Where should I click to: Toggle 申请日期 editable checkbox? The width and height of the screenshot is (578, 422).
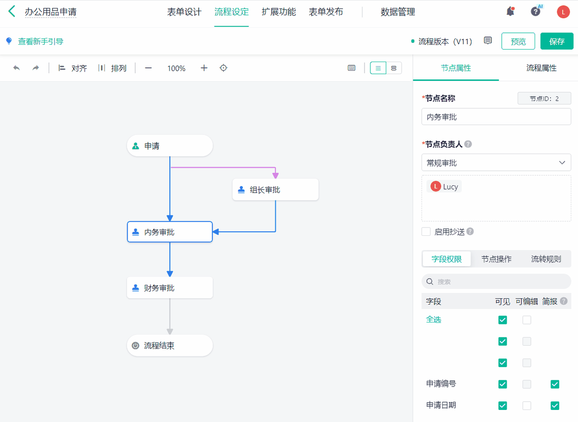coord(527,406)
